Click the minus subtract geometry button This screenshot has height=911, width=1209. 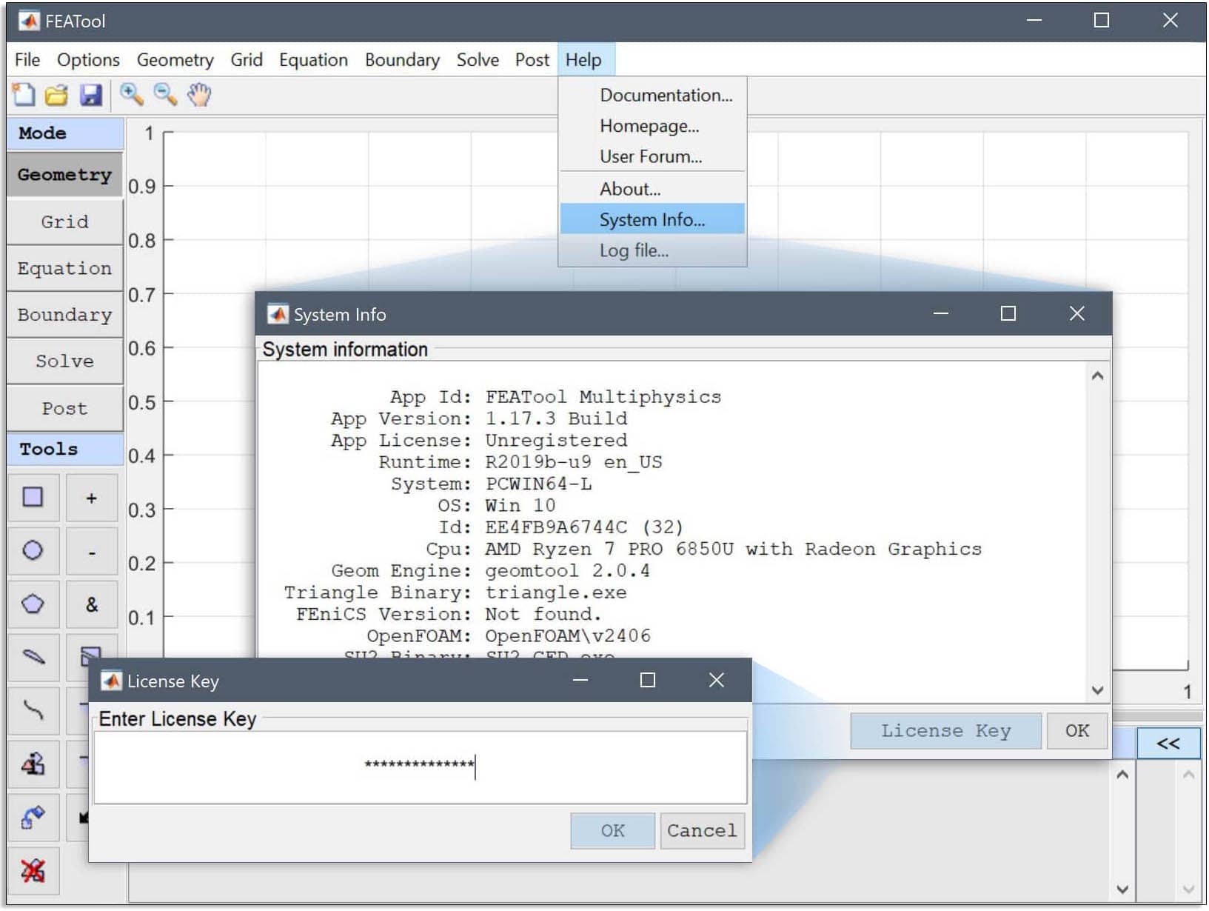click(x=91, y=551)
